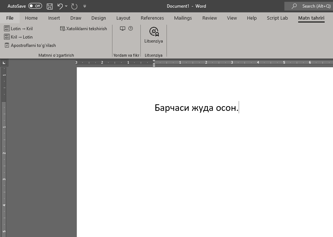Switch to the Review tab
Viewport: 333px width, 237px height.
coord(209,18)
